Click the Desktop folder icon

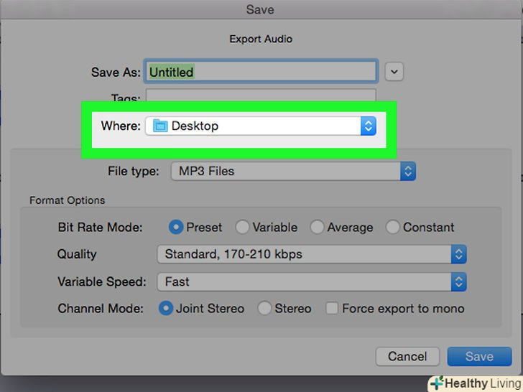(159, 126)
